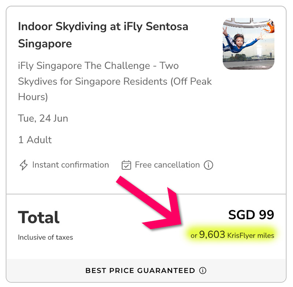
Task: Select the Free cancellation text
Action: 167,165
